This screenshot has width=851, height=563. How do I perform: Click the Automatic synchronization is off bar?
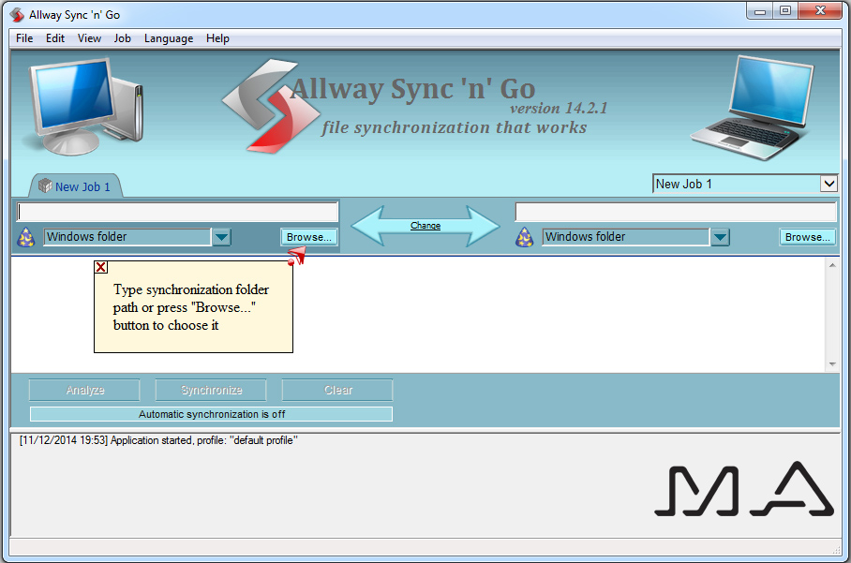point(211,414)
